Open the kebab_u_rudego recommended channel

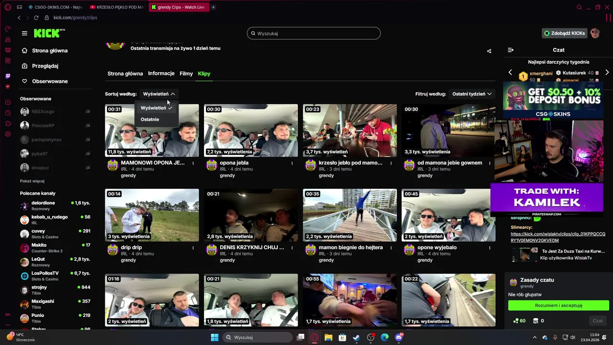point(55,219)
